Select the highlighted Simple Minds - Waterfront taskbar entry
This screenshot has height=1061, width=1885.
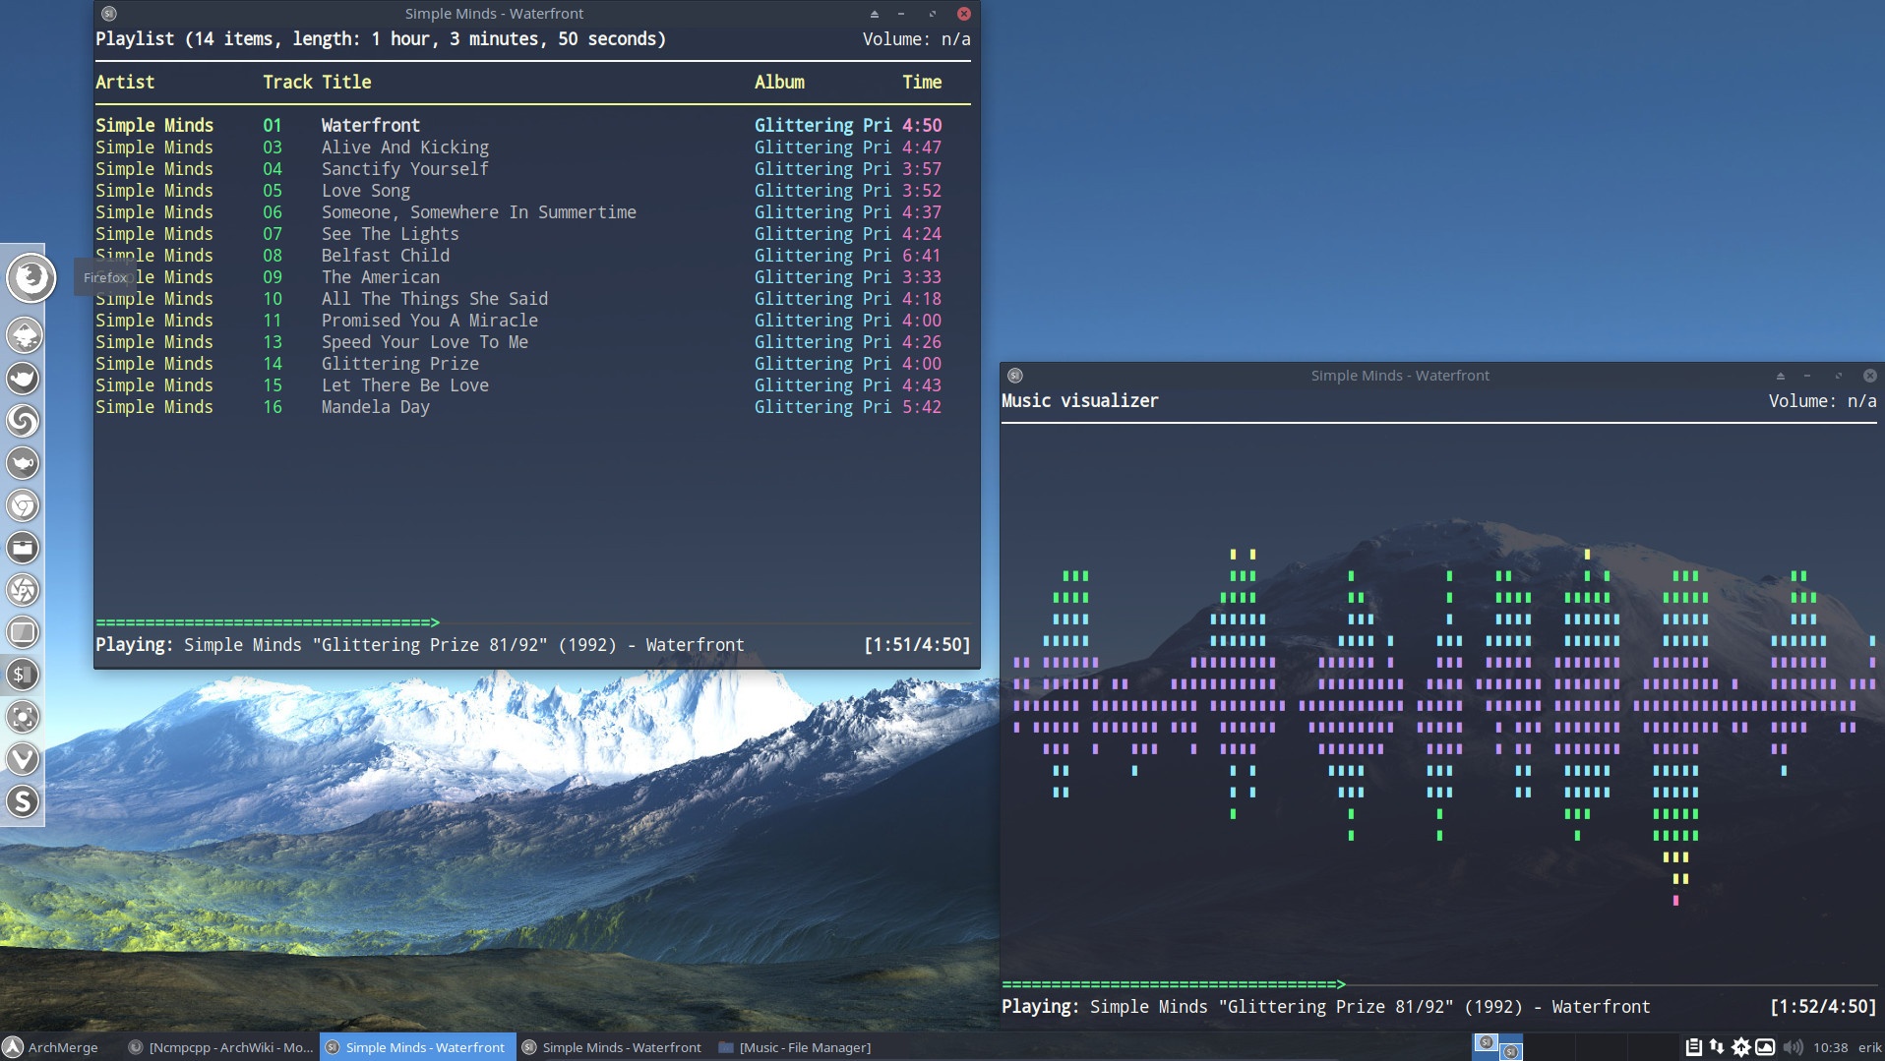417,1047
